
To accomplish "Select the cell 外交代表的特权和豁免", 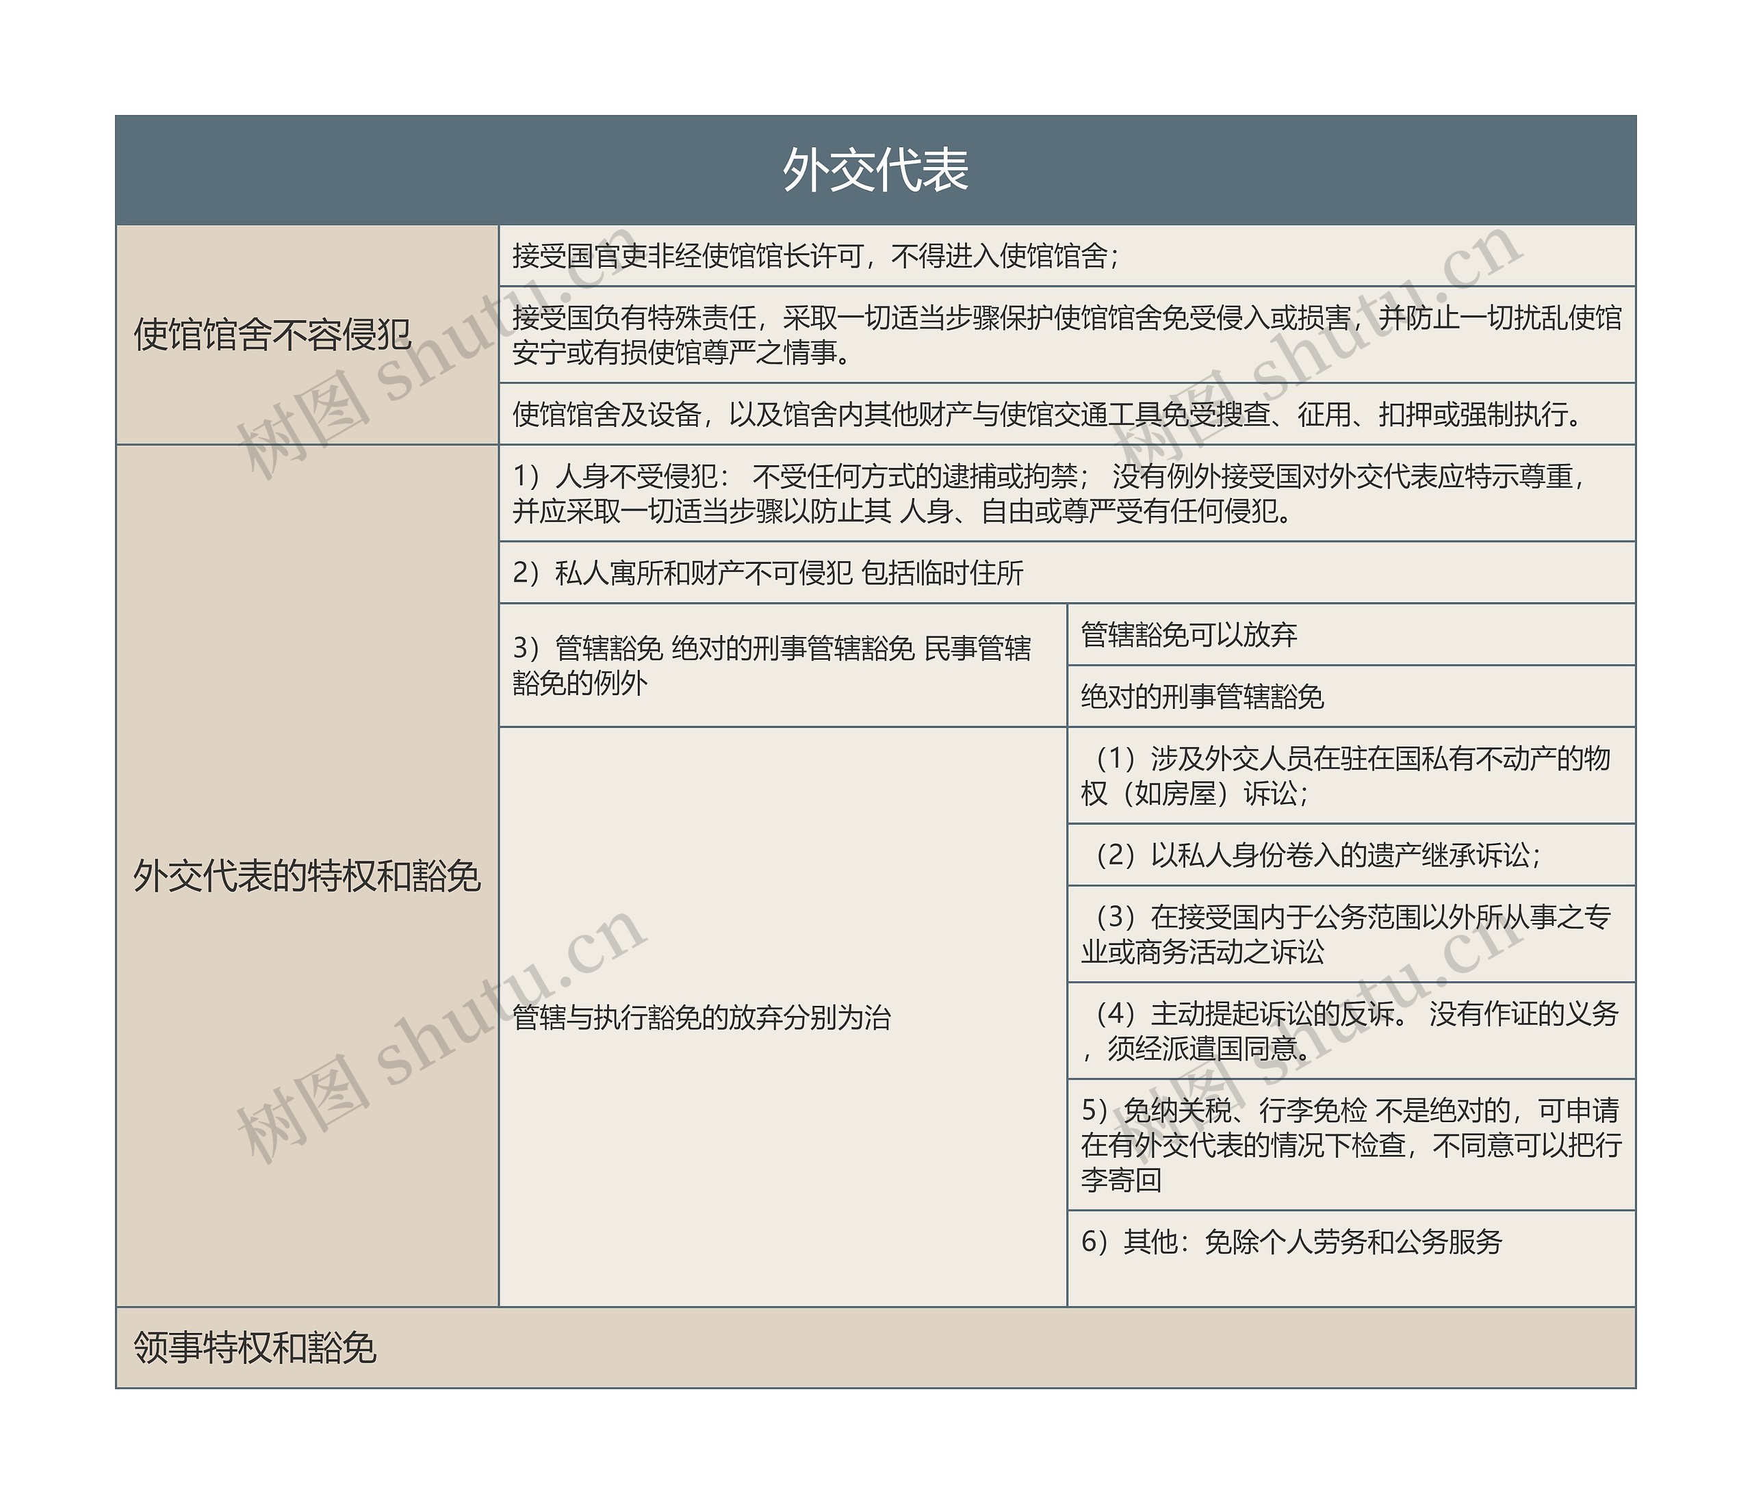I will (x=308, y=876).
